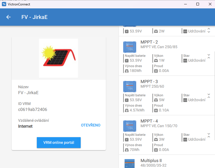Collapse the MPPT - 2 card details
The height and width of the screenshot is (168, 215).
pyautogui.click(x=209, y=56)
